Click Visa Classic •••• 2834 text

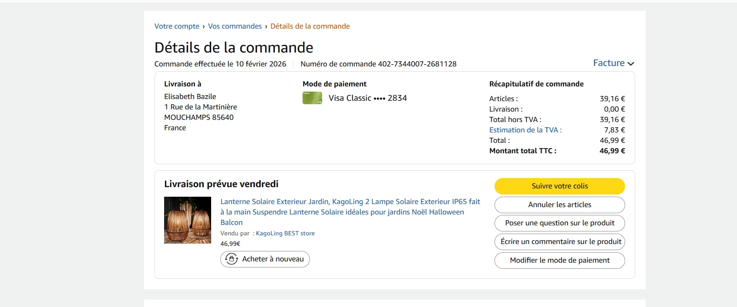[368, 98]
